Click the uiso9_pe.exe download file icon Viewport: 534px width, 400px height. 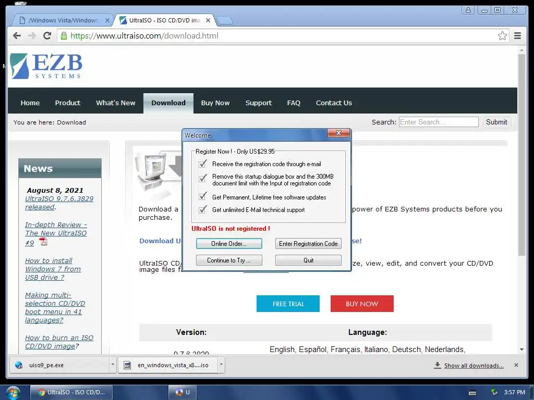coord(19,365)
